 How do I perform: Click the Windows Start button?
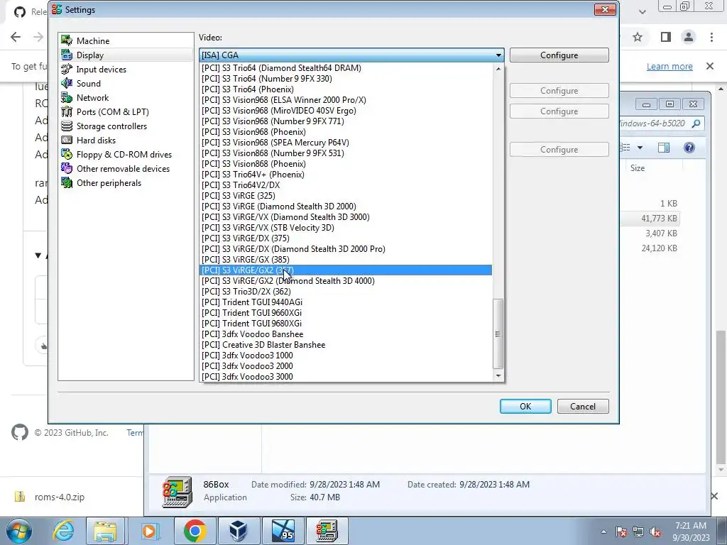(19, 531)
